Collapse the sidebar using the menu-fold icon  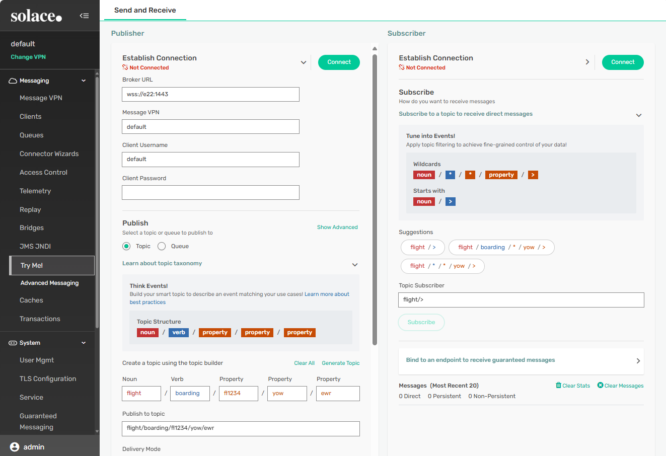(x=84, y=16)
